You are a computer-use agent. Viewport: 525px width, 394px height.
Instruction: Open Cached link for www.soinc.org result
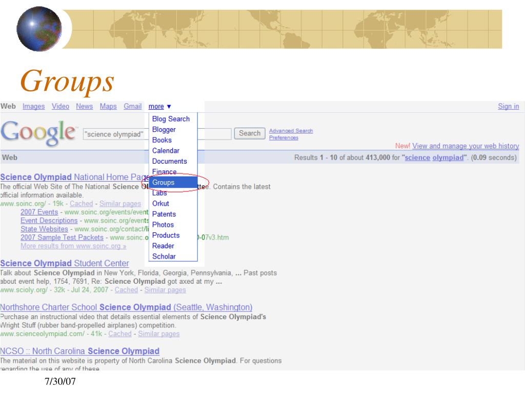pyautogui.click(x=82, y=203)
